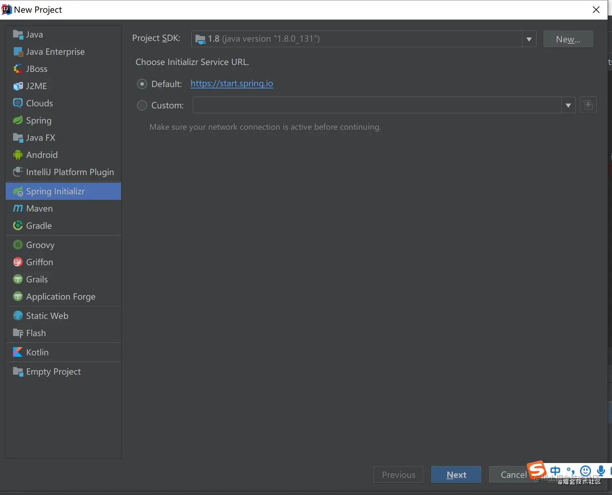Click the Gradle icon
Image resolution: width=612 pixels, height=495 pixels.
click(18, 226)
